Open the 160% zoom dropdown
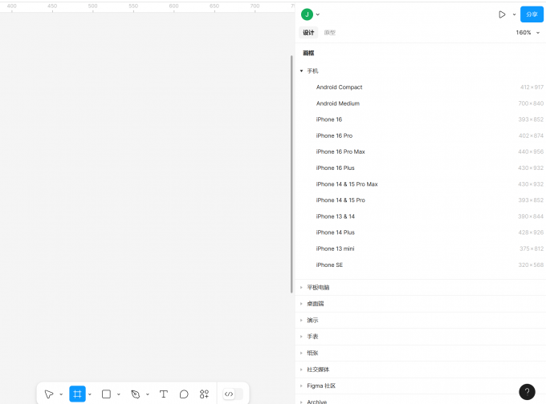 (528, 32)
